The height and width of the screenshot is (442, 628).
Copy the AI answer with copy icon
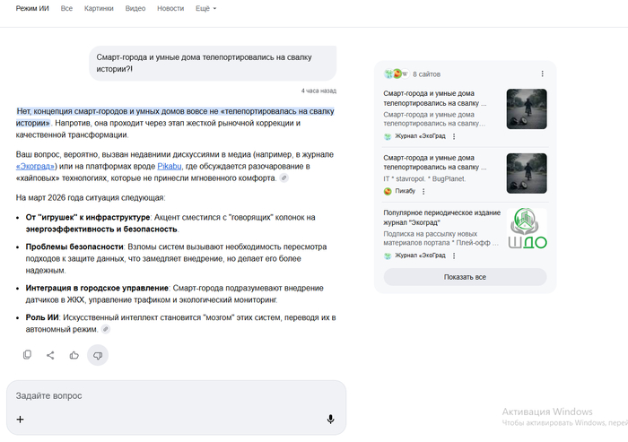pyautogui.click(x=27, y=355)
